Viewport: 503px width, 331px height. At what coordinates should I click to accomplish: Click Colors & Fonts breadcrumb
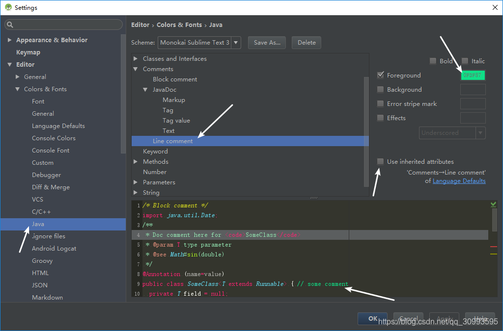pos(179,25)
